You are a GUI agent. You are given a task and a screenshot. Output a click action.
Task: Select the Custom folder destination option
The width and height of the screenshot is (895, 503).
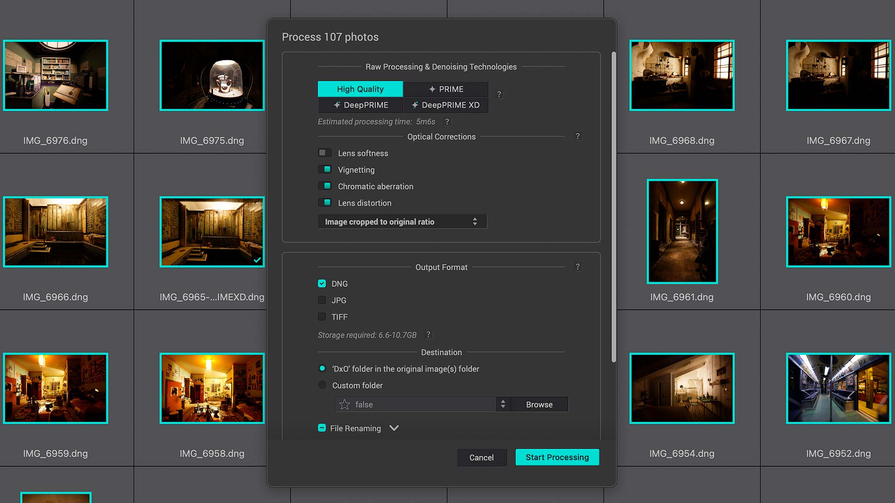click(x=322, y=385)
